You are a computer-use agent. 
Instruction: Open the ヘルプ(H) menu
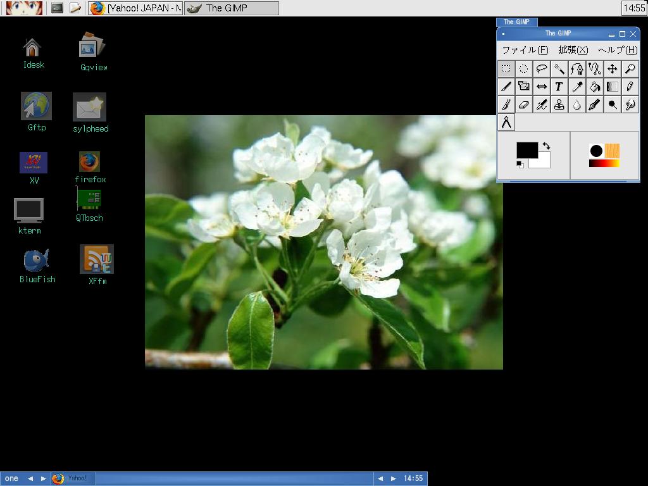(x=617, y=50)
